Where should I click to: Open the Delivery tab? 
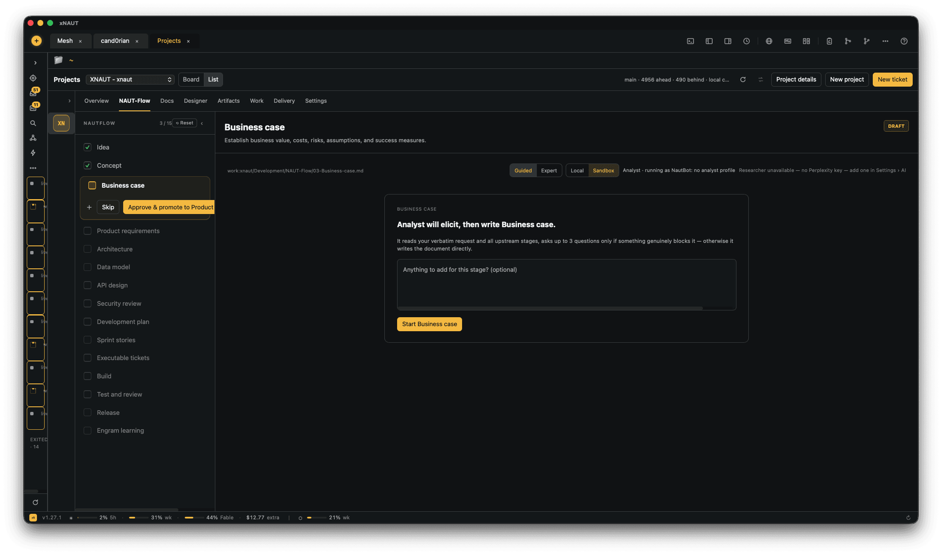coord(284,101)
